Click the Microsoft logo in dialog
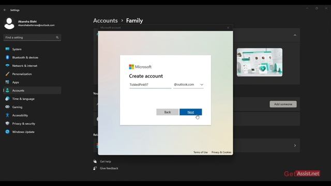 pos(131,67)
